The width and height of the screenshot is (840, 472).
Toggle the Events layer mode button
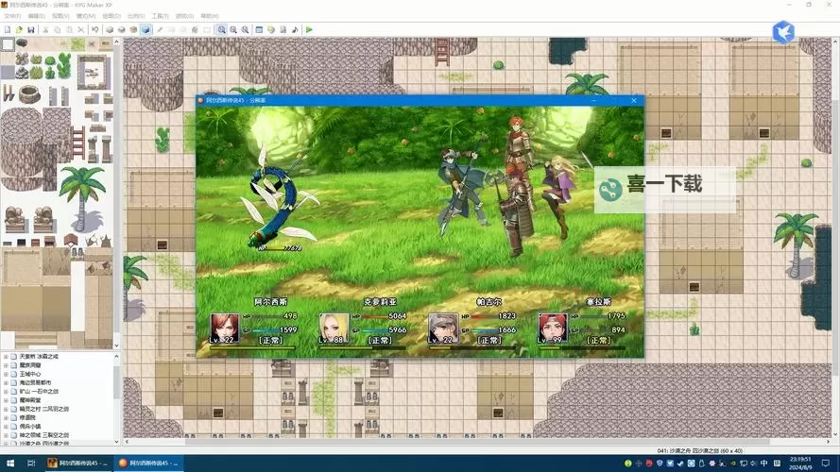(x=146, y=30)
